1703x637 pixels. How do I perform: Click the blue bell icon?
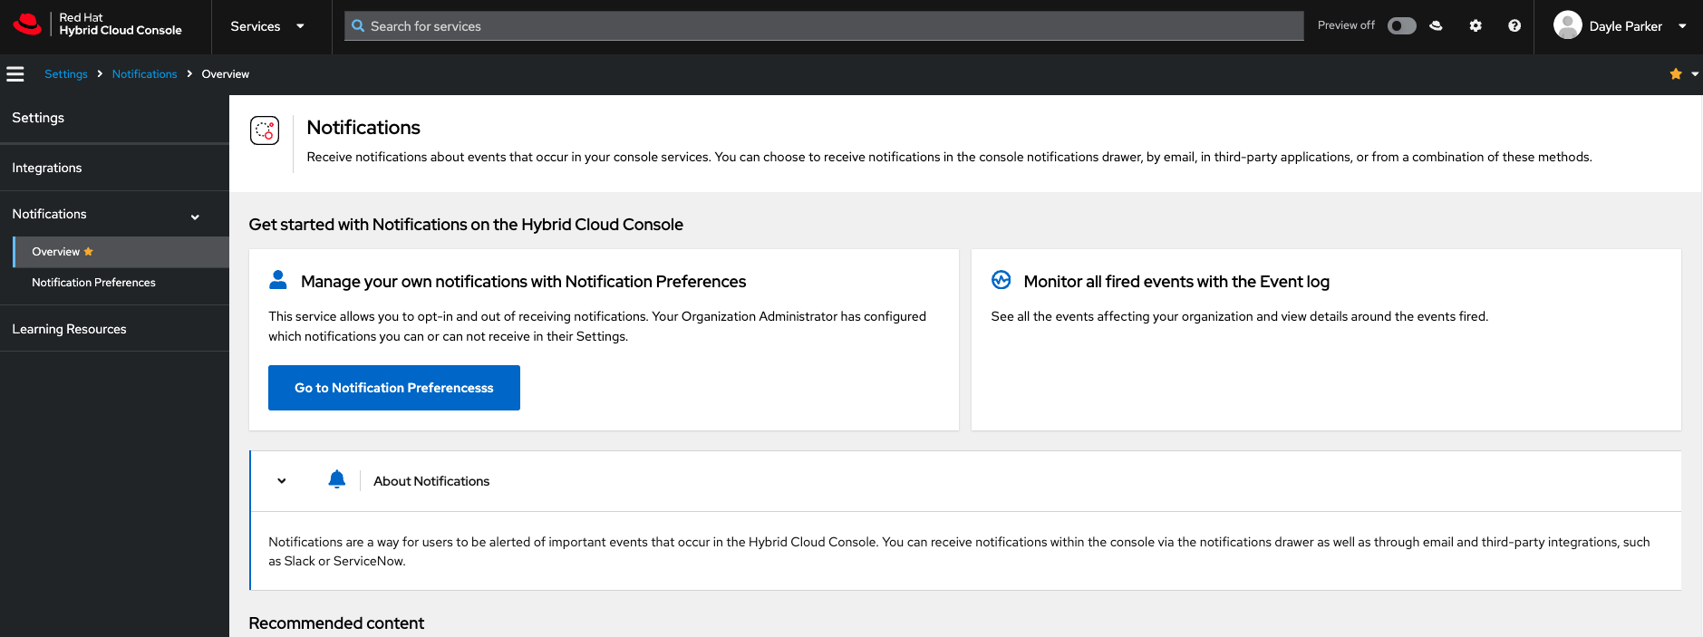336,479
